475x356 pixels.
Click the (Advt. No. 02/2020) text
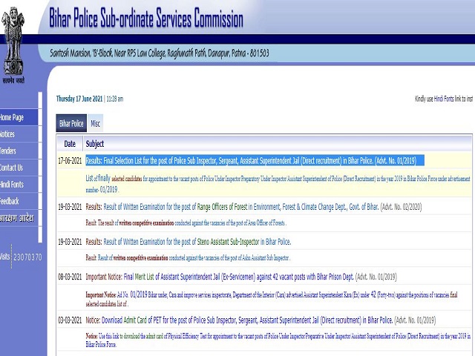pyautogui.click(x=401, y=207)
